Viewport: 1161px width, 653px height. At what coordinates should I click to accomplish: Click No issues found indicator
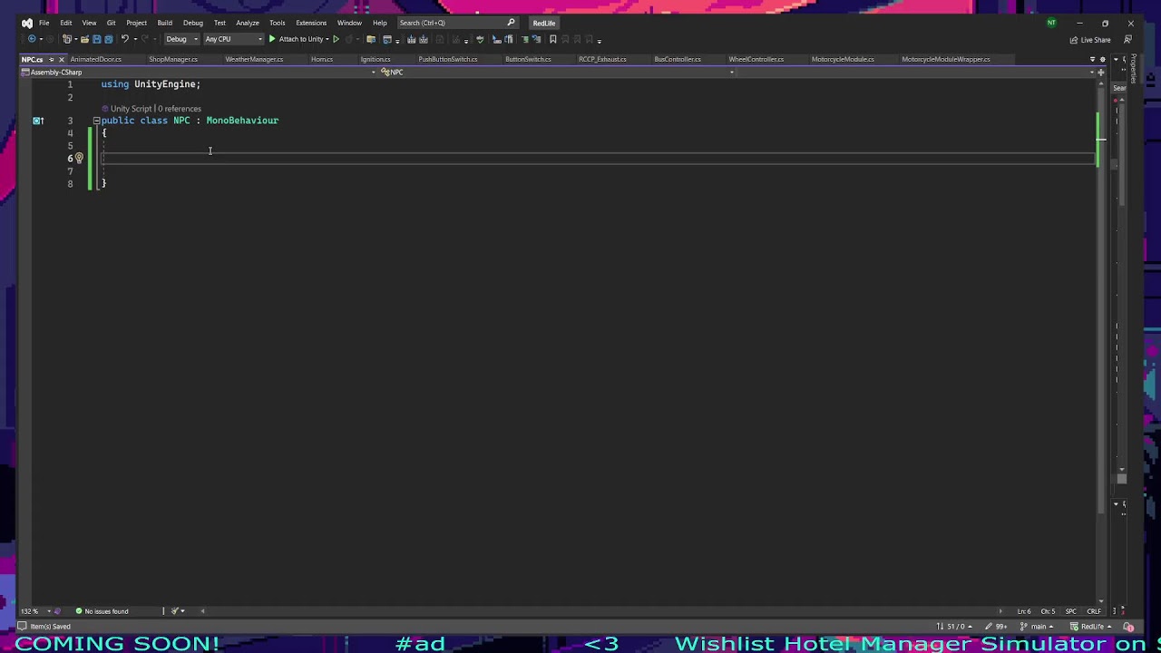click(102, 611)
